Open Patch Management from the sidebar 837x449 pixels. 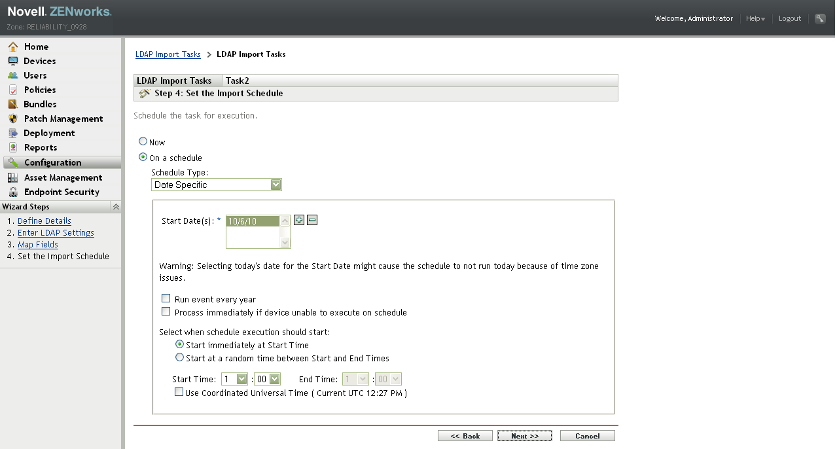click(14, 118)
